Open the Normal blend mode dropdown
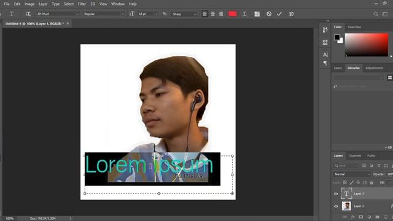This screenshot has height=221, width=393. [352, 174]
